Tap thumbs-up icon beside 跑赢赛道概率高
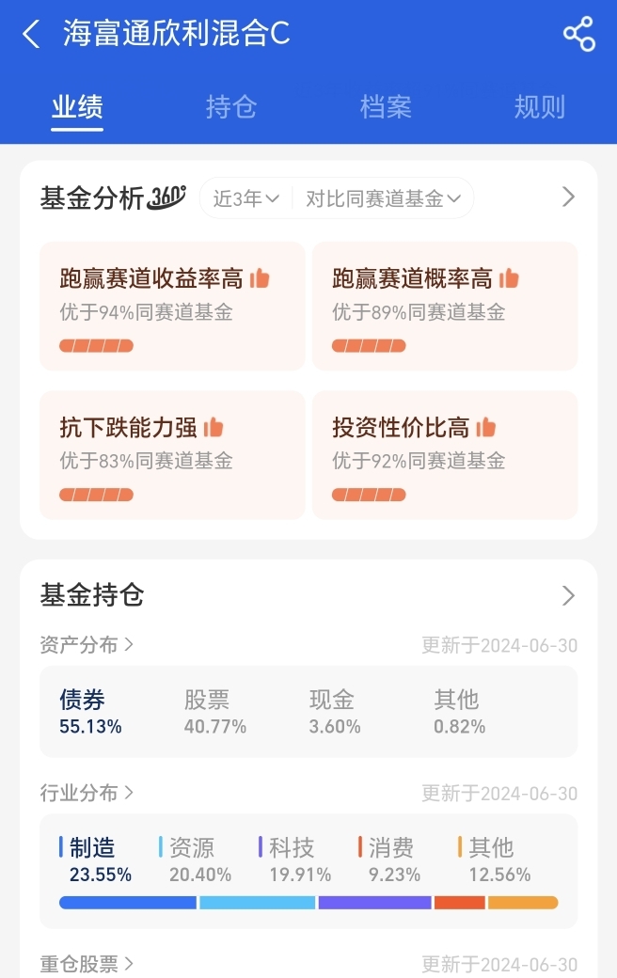This screenshot has width=617, height=978. (509, 278)
